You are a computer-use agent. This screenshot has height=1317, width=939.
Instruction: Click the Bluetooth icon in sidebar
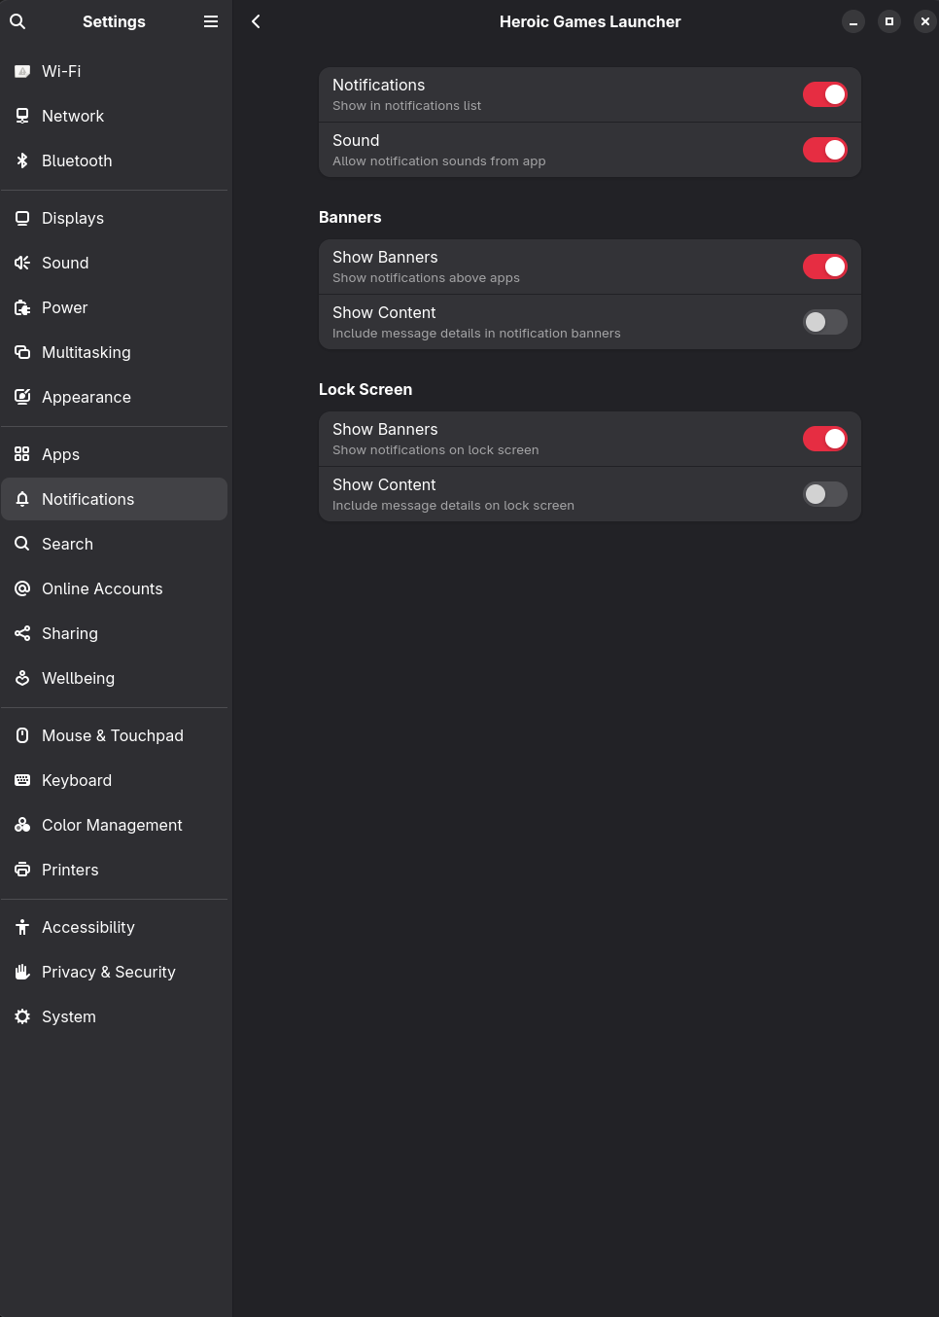pos(22,160)
